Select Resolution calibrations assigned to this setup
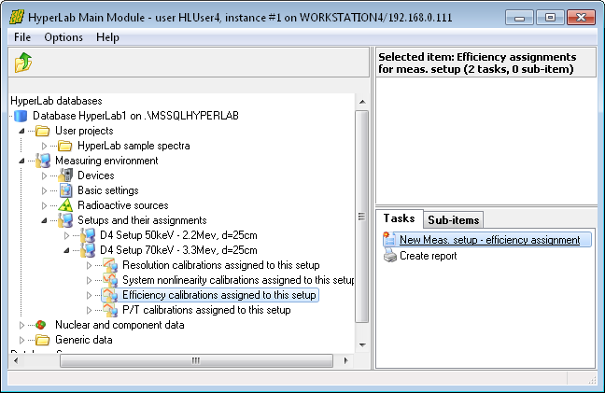The height and width of the screenshot is (393, 605). 220,265
